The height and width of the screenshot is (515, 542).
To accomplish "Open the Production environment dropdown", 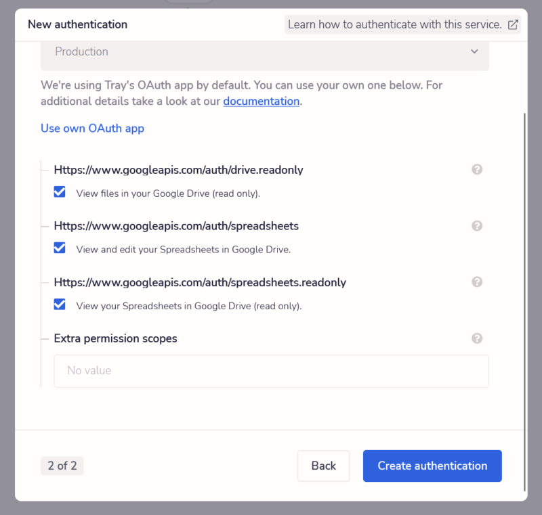I will point(264,52).
